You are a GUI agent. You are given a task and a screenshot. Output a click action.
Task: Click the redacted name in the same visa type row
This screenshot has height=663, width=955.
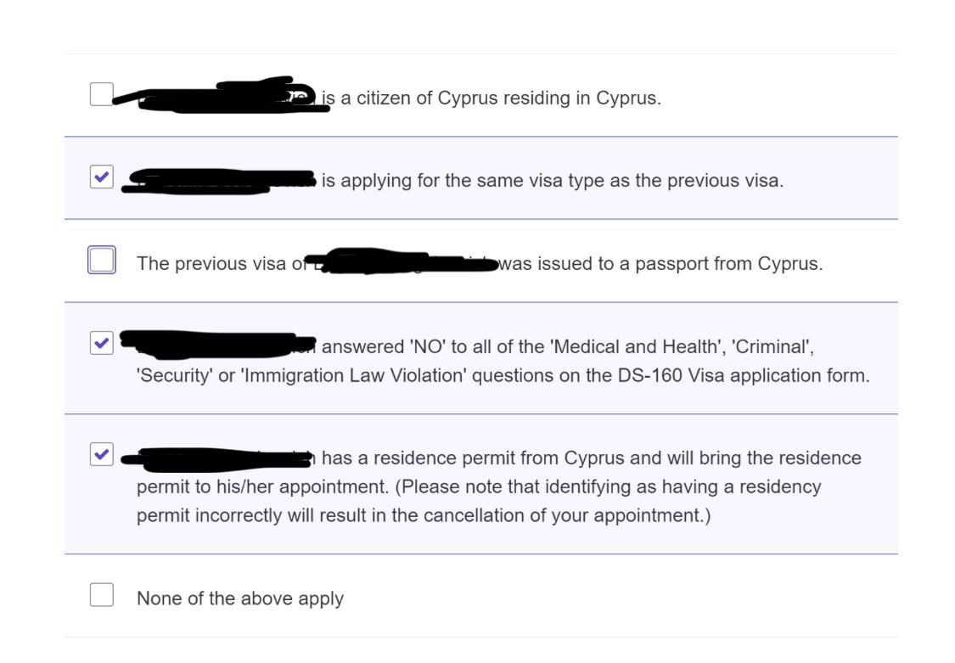click(x=219, y=179)
